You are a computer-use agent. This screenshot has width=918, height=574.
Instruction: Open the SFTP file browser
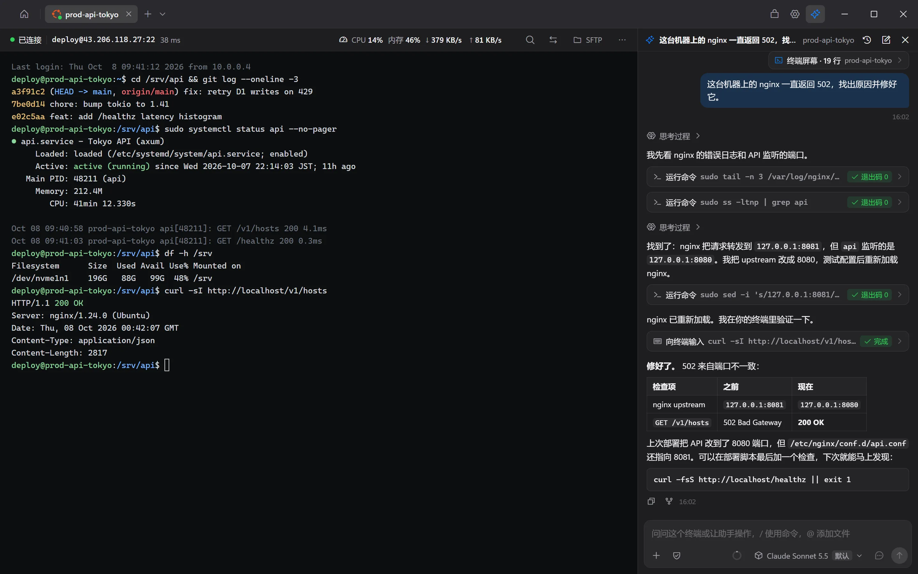pyautogui.click(x=587, y=40)
